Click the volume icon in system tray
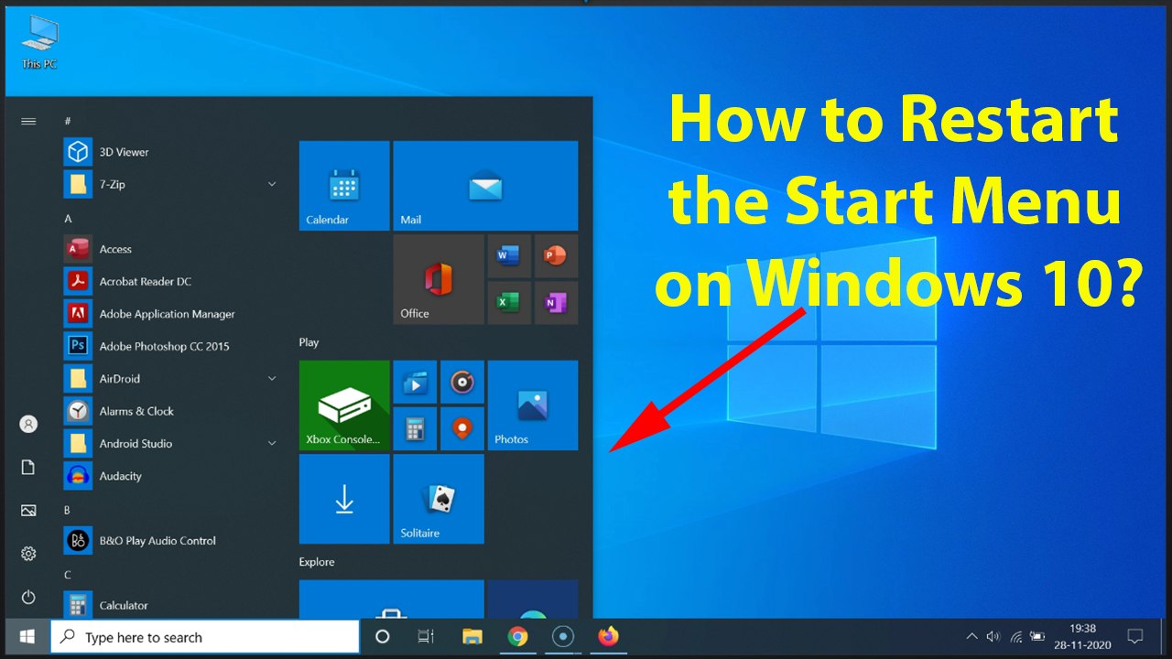 [x=993, y=637]
